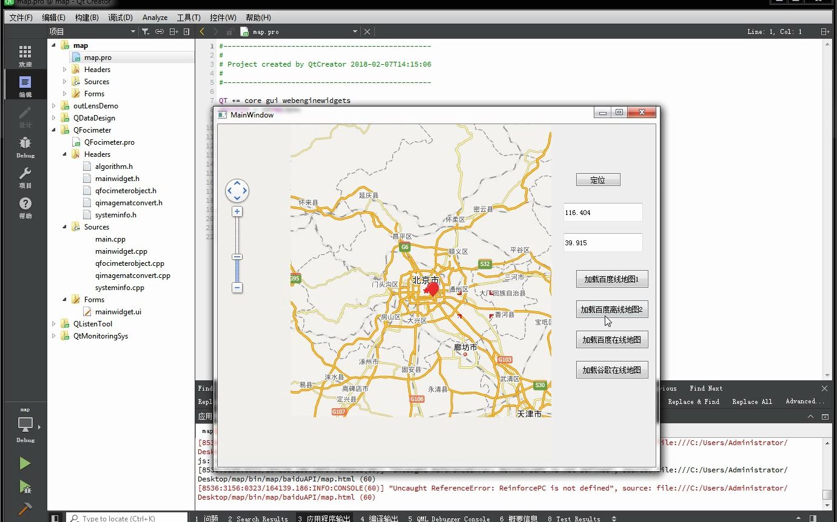The image size is (837, 522).
Task: Click the map zoom-in plus button
Action: click(x=237, y=211)
